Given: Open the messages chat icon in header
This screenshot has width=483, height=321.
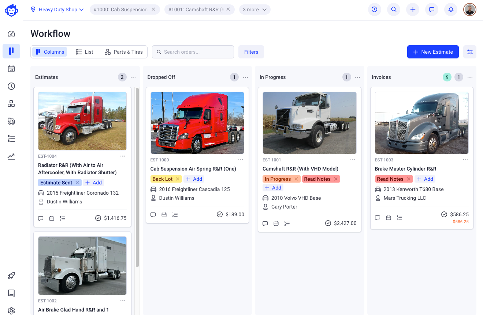Looking at the screenshot, I should [432, 9].
